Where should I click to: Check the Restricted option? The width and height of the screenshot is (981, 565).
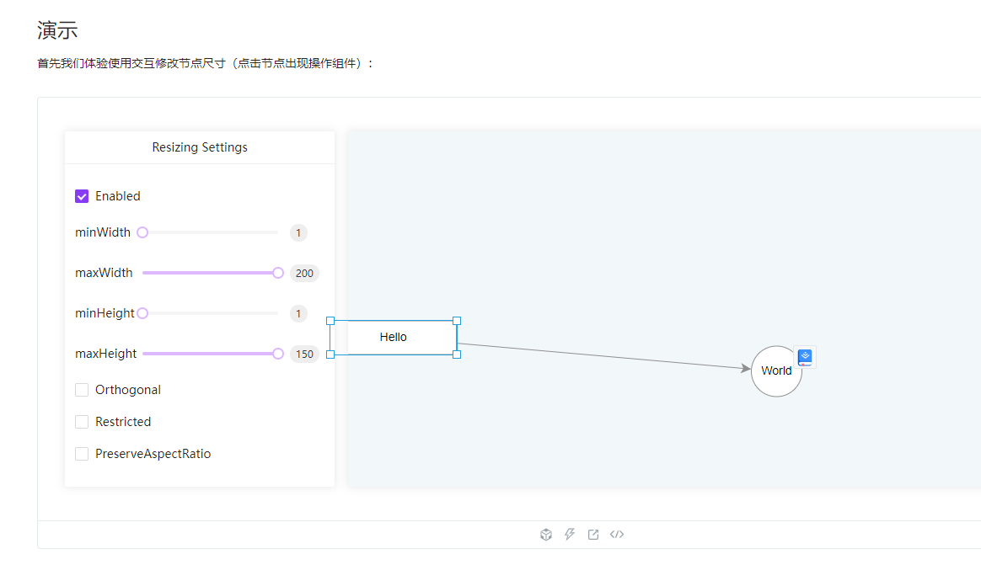[82, 421]
